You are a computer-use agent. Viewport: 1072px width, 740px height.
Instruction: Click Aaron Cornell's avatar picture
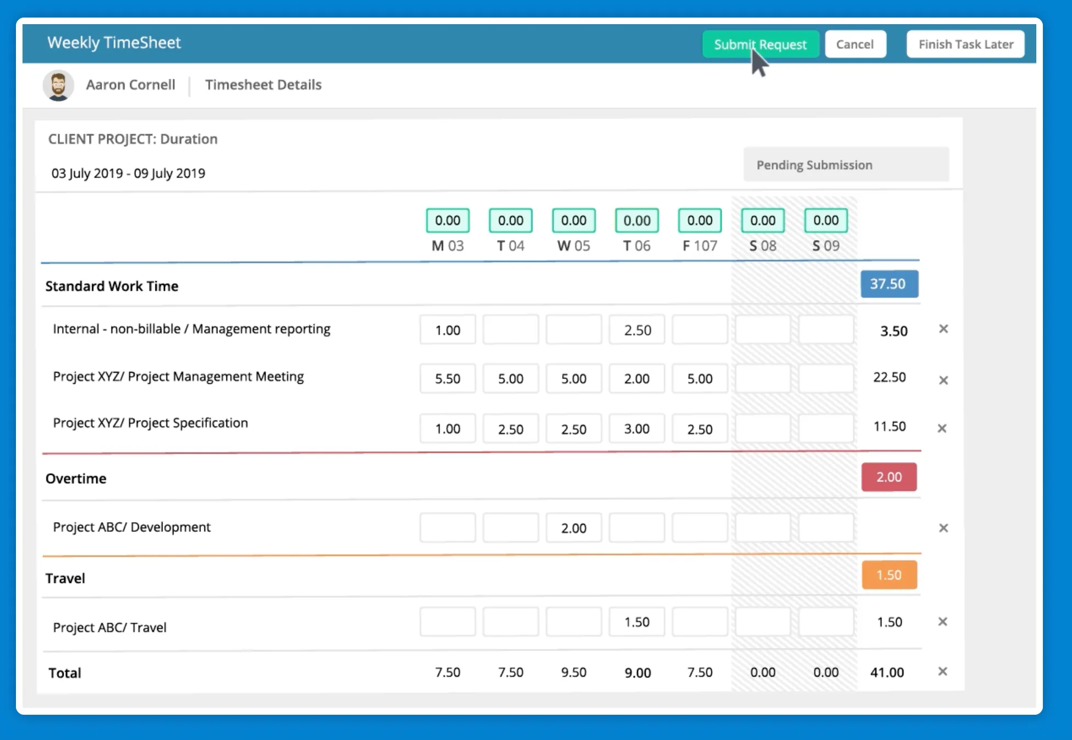[x=58, y=85]
